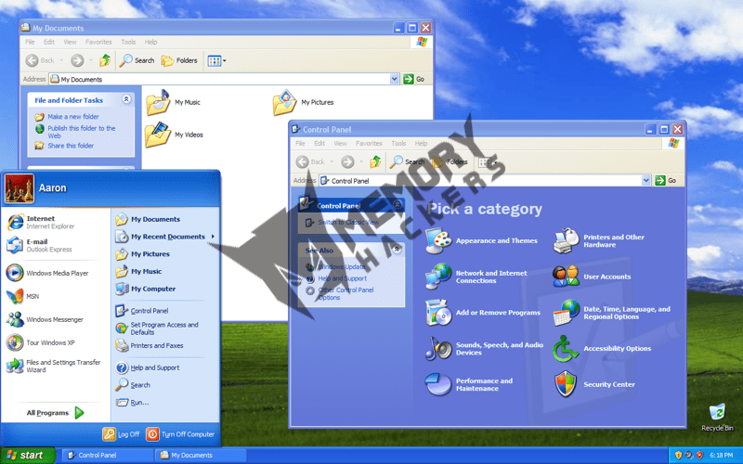
Task: Open Accessibility Options category
Action: click(x=602, y=349)
